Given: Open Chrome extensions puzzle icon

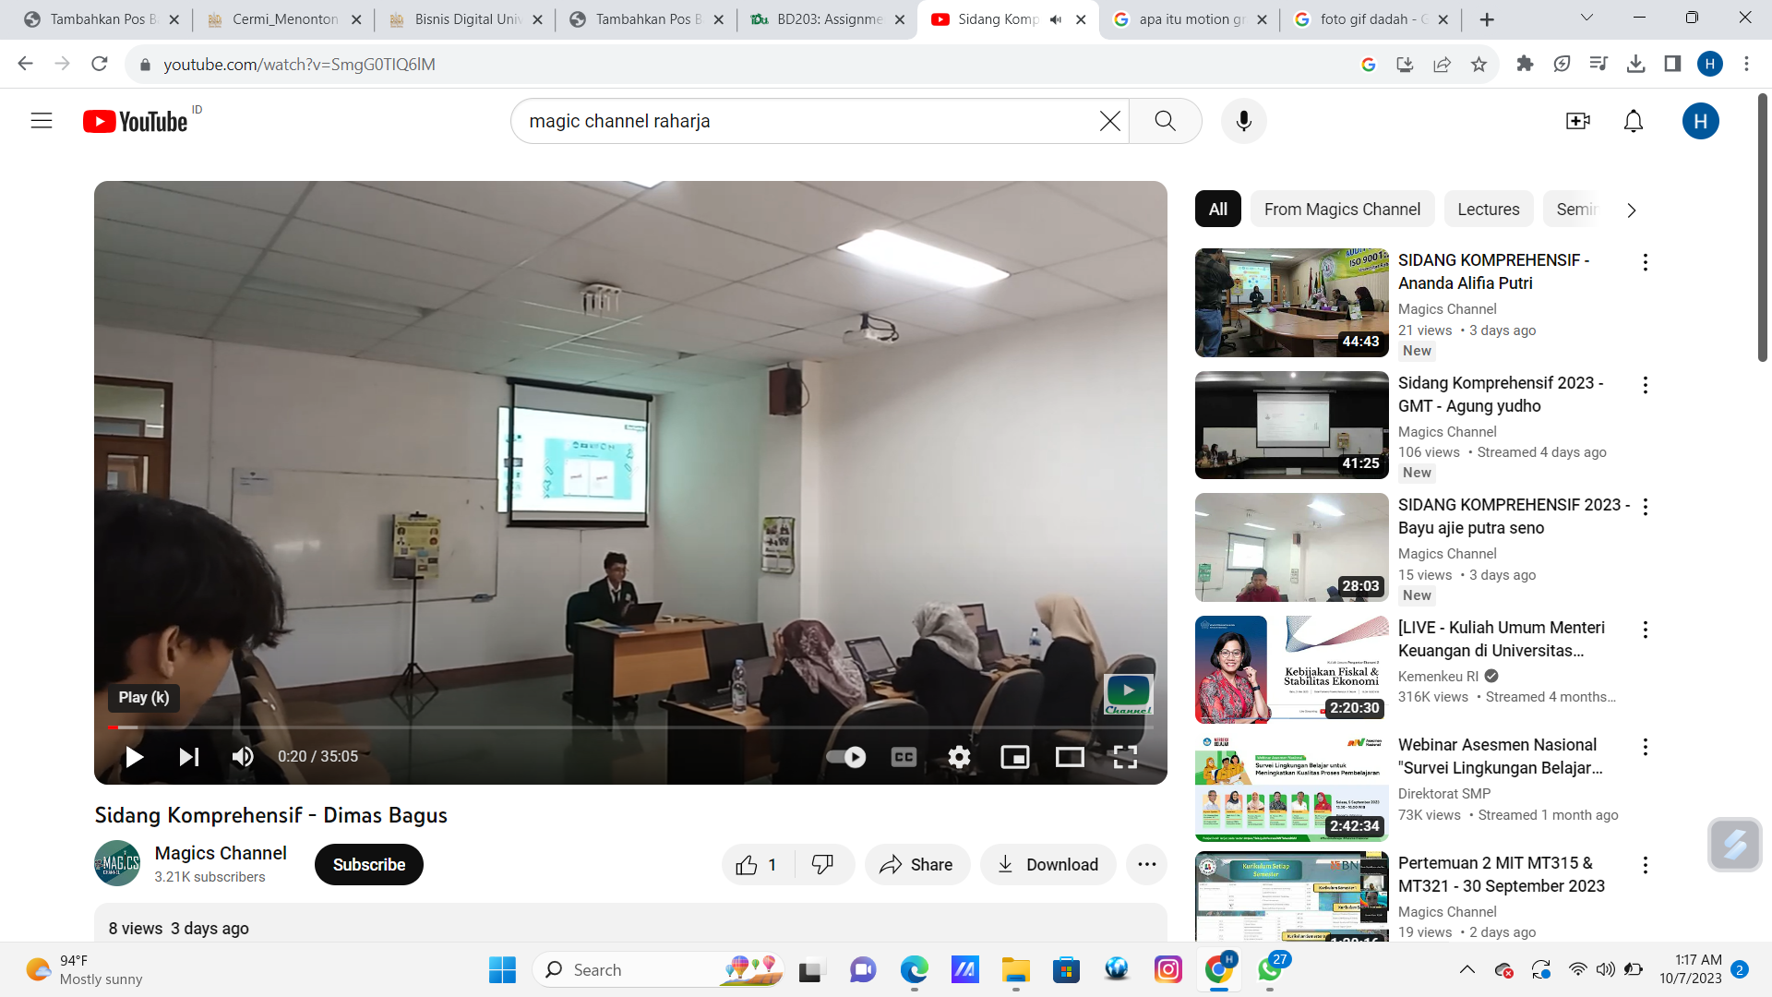Looking at the screenshot, I should (1525, 64).
